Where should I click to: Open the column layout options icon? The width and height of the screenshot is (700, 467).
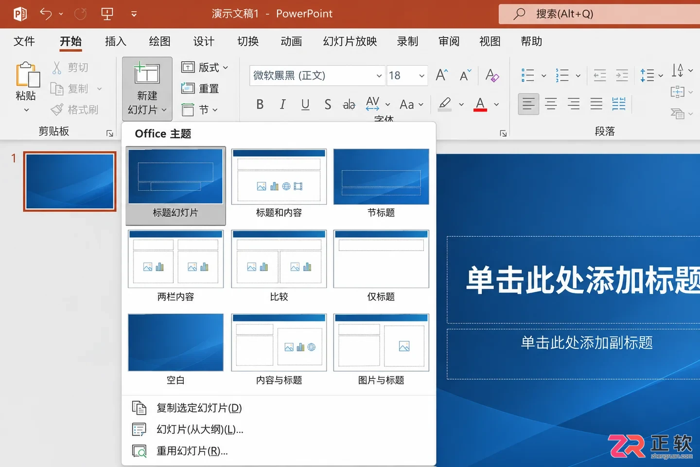[x=619, y=104]
